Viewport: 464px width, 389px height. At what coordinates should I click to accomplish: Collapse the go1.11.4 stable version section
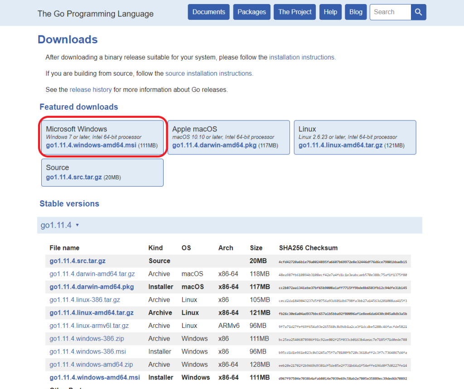[x=60, y=225]
